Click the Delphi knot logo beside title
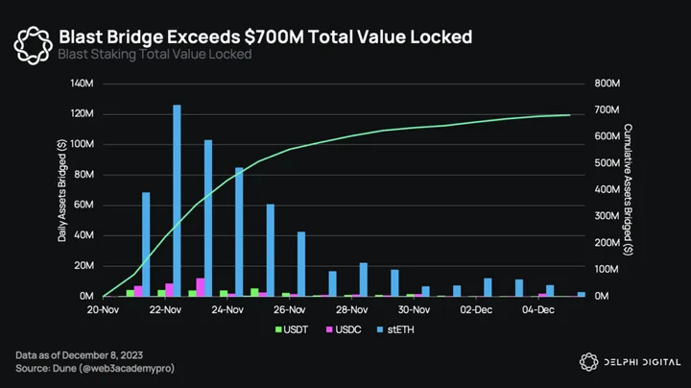The width and height of the screenshot is (691, 388). 33,45
